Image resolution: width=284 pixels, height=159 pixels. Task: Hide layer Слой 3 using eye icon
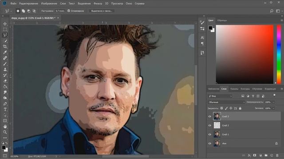tap(210, 117)
